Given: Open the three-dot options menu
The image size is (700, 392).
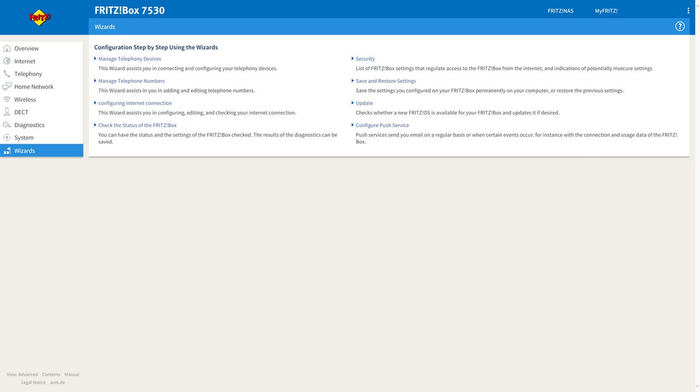Looking at the screenshot, I should tap(688, 10).
